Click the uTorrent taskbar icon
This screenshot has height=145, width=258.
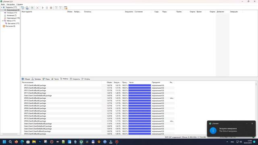click(x=81, y=142)
